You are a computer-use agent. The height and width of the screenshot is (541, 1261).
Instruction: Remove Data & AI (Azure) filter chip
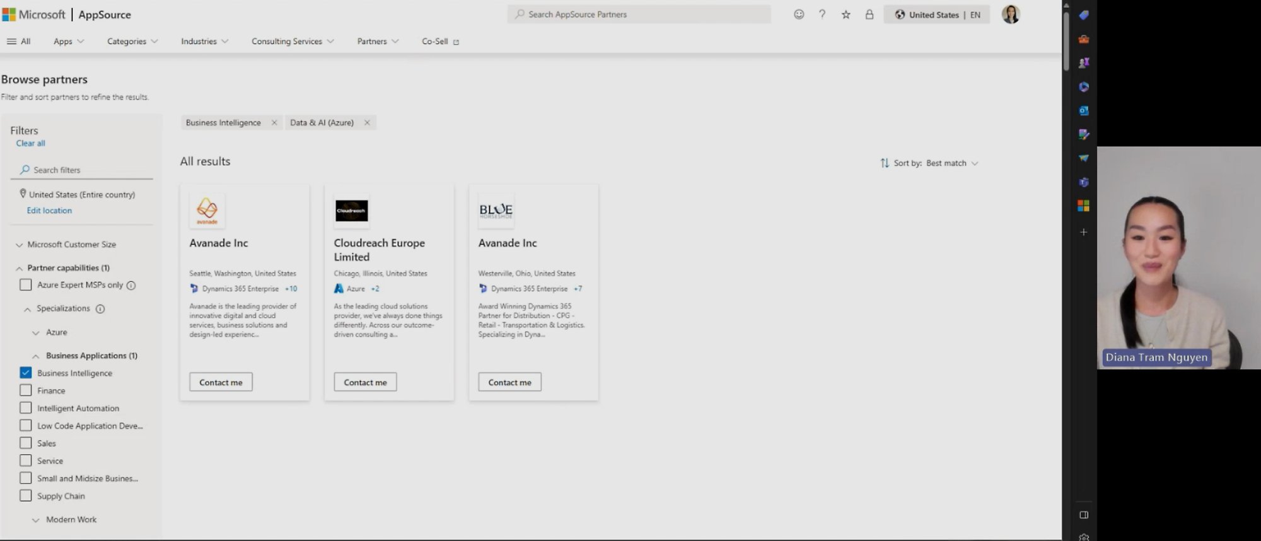[x=367, y=122]
